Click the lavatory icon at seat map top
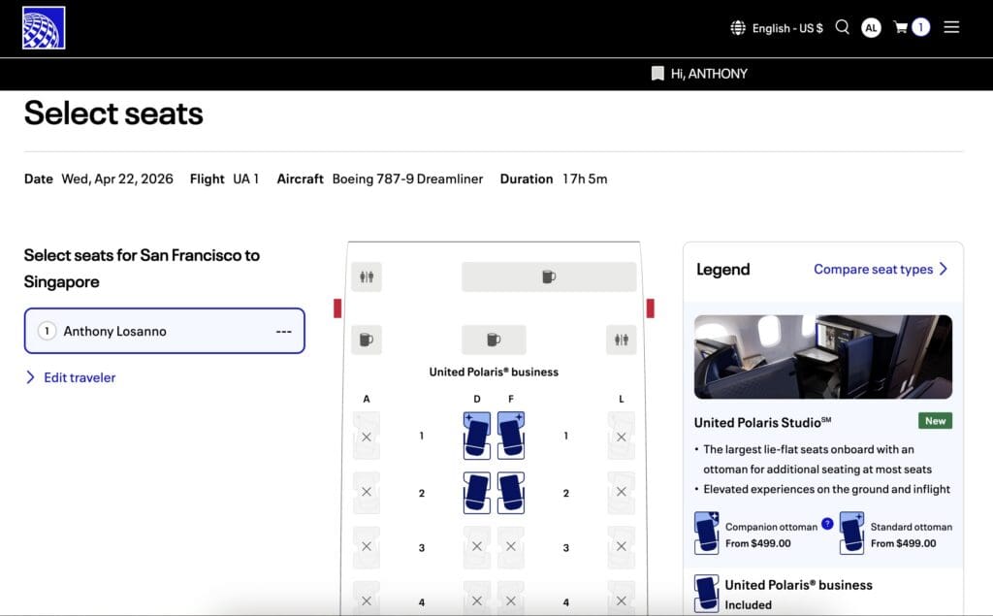This screenshot has height=616, width=993. (366, 276)
